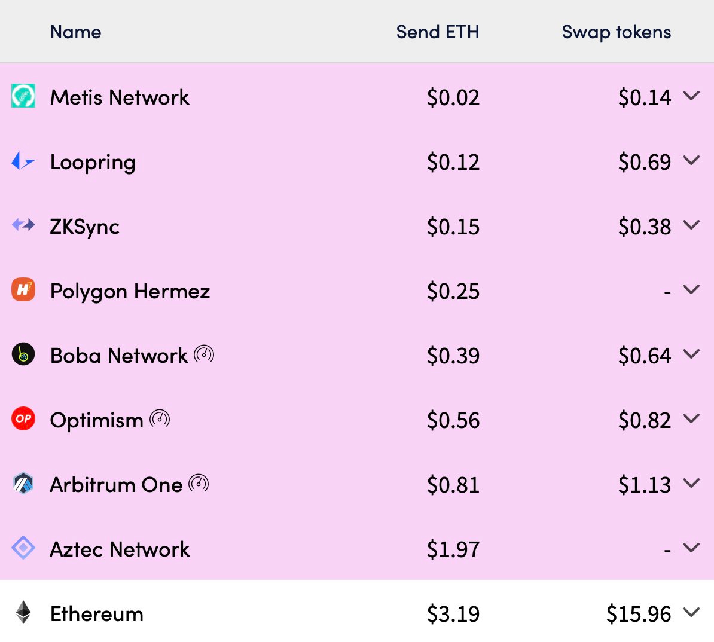This screenshot has height=642, width=714.
Task: Click the Ethereum diamond logo icon
Action: point(23,612)
